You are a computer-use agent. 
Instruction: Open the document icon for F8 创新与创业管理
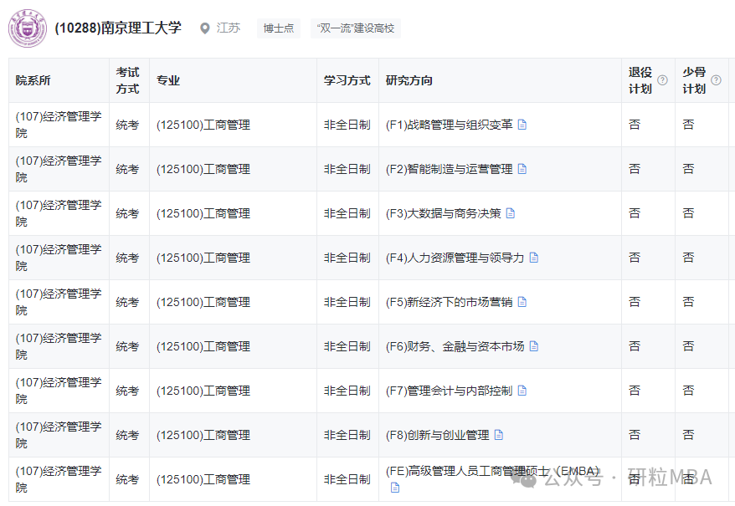click(499, 435)
